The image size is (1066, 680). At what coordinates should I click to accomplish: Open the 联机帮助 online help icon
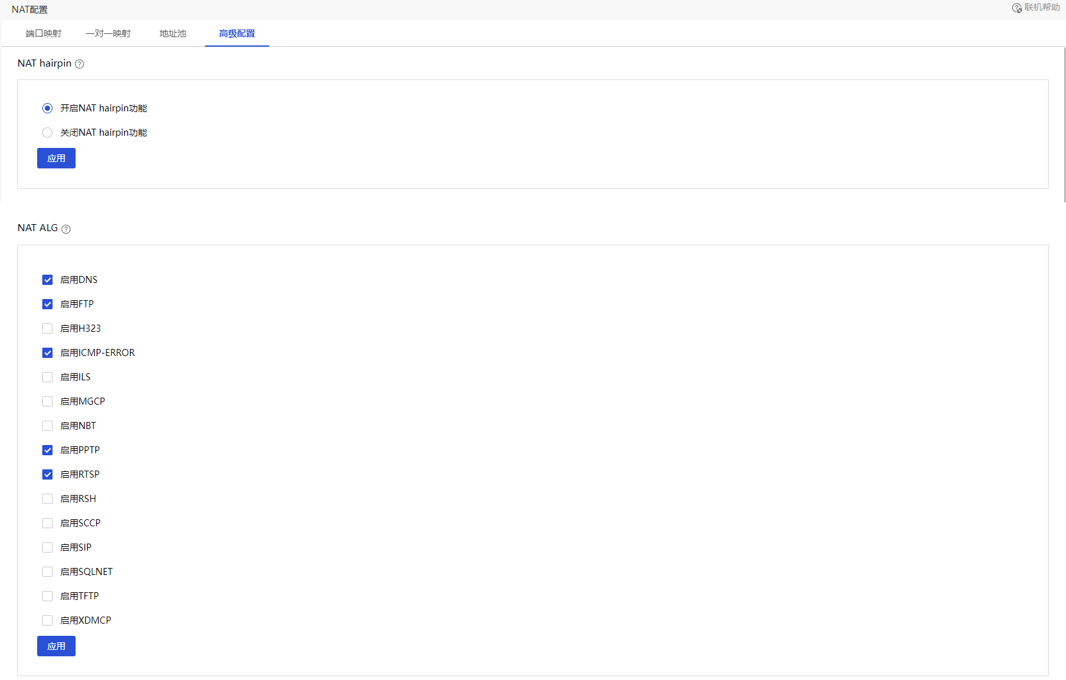tap(1017, 8)
